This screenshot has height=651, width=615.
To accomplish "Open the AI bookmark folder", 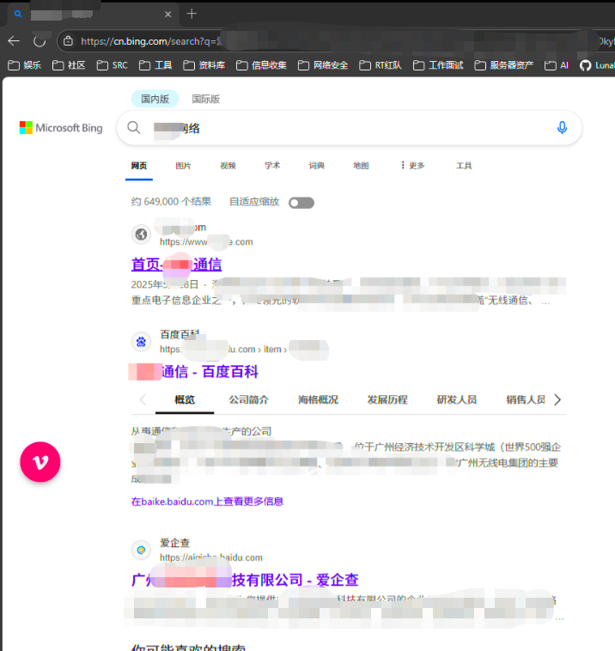I will pyautogui.click(x=557, y=65).
